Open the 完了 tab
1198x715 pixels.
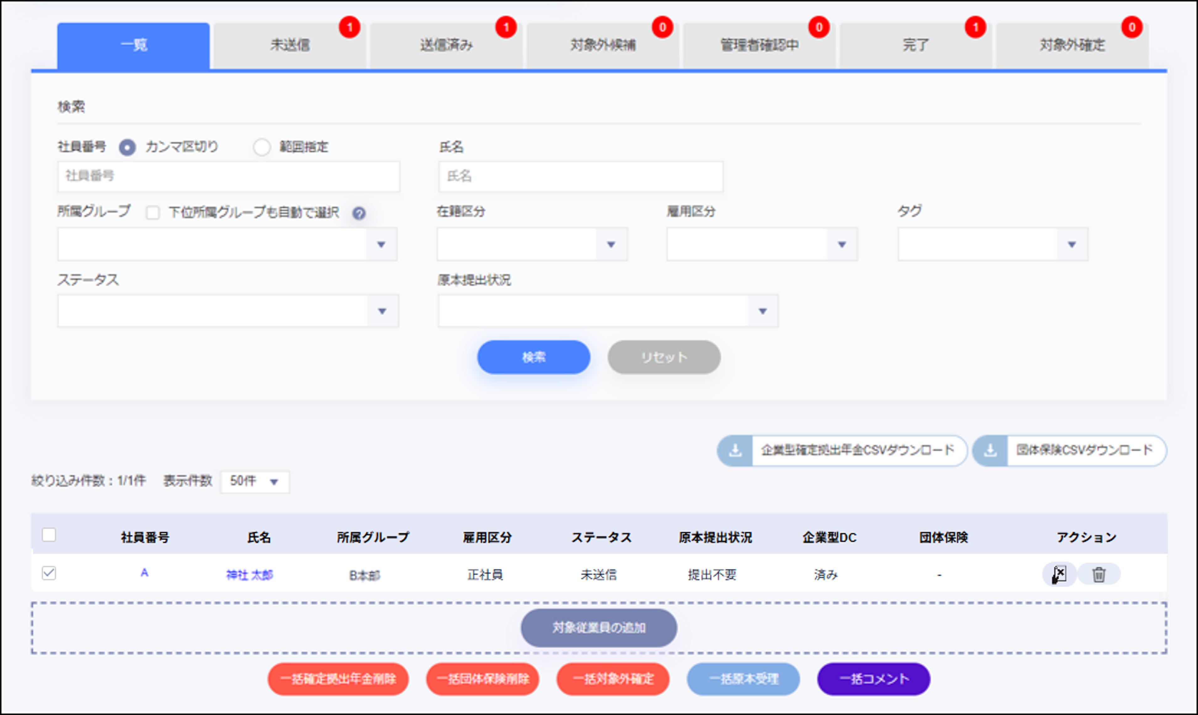914,45
